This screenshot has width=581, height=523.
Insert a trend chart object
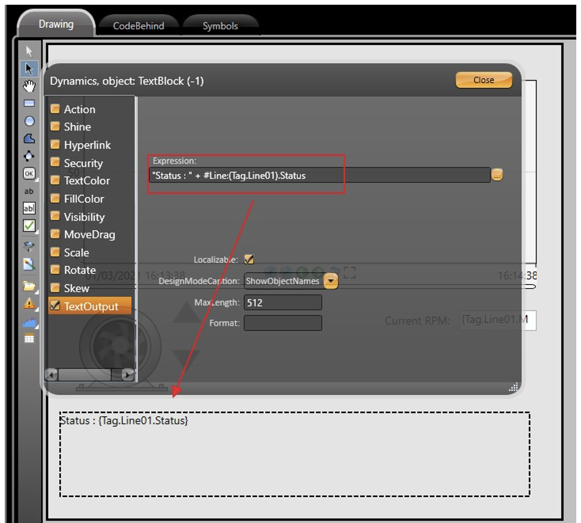[x=29, y=322]
